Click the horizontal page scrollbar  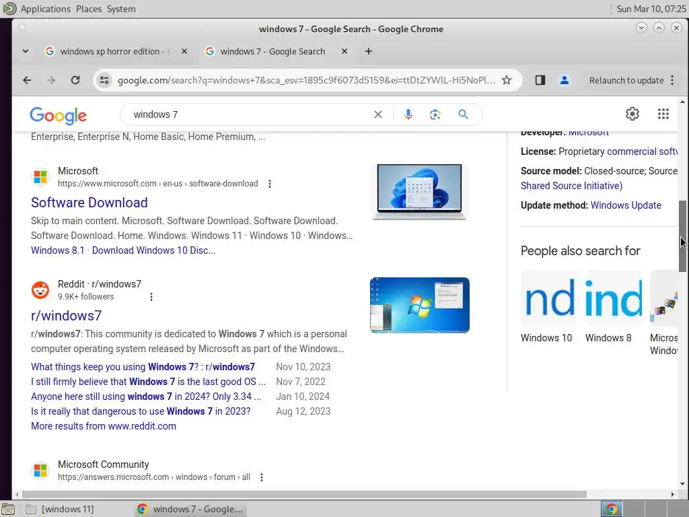tap(304, 495)
